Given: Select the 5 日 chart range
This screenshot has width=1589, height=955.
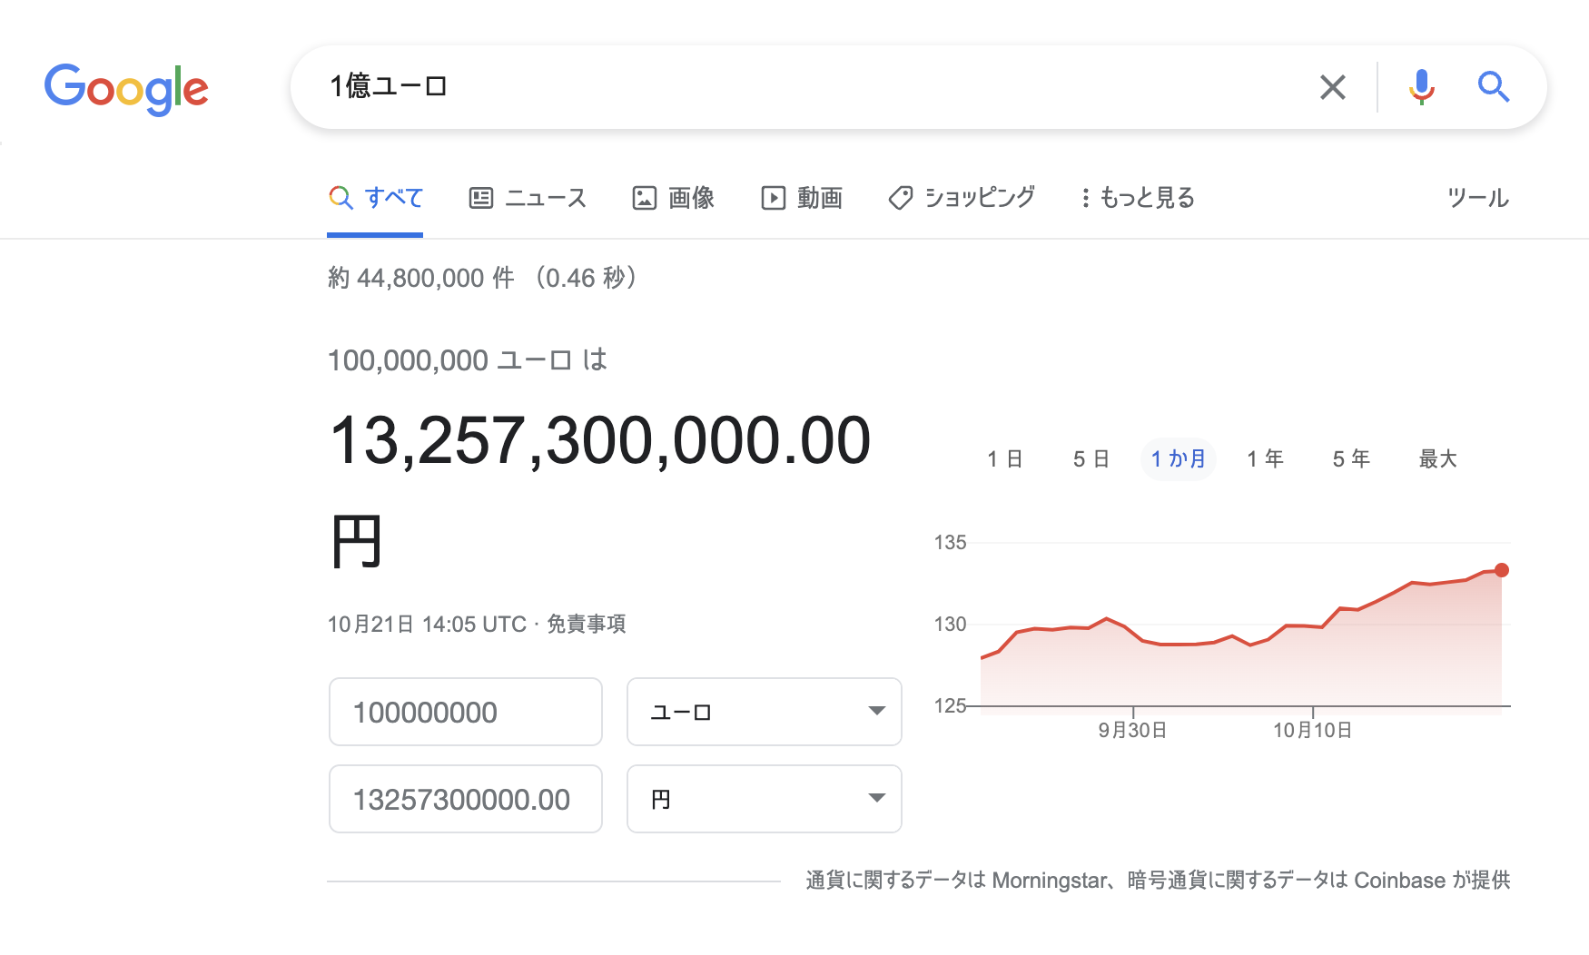Looking at the screenshot, I should click(x=1091, y=459).
